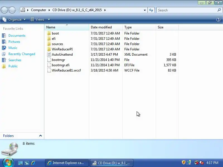Expand the Folders pane chevron

click(x=40, y=136)
